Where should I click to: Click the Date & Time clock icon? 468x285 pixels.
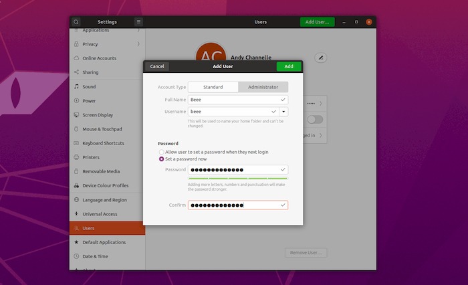(x=77, y=256)
